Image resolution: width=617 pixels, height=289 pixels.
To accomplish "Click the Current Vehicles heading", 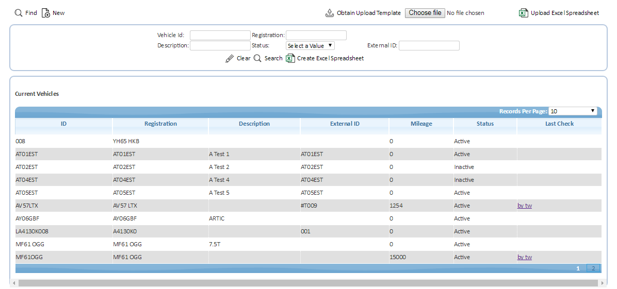I will click(37, 94).
